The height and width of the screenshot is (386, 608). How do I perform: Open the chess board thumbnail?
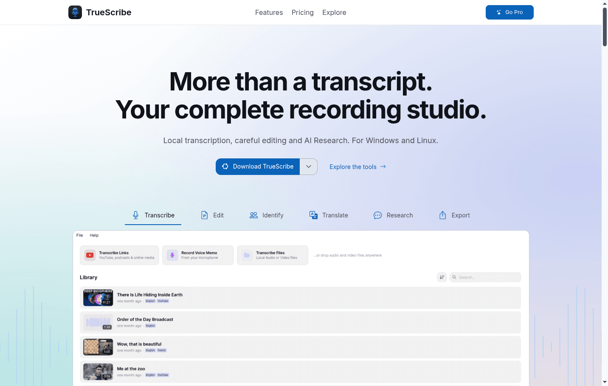coord(98,347)
